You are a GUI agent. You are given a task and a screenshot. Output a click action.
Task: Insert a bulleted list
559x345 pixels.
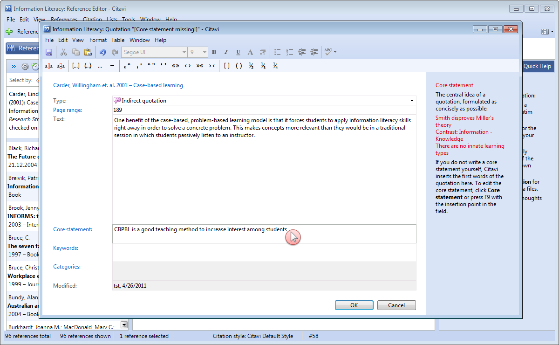(x=278, y=52)
